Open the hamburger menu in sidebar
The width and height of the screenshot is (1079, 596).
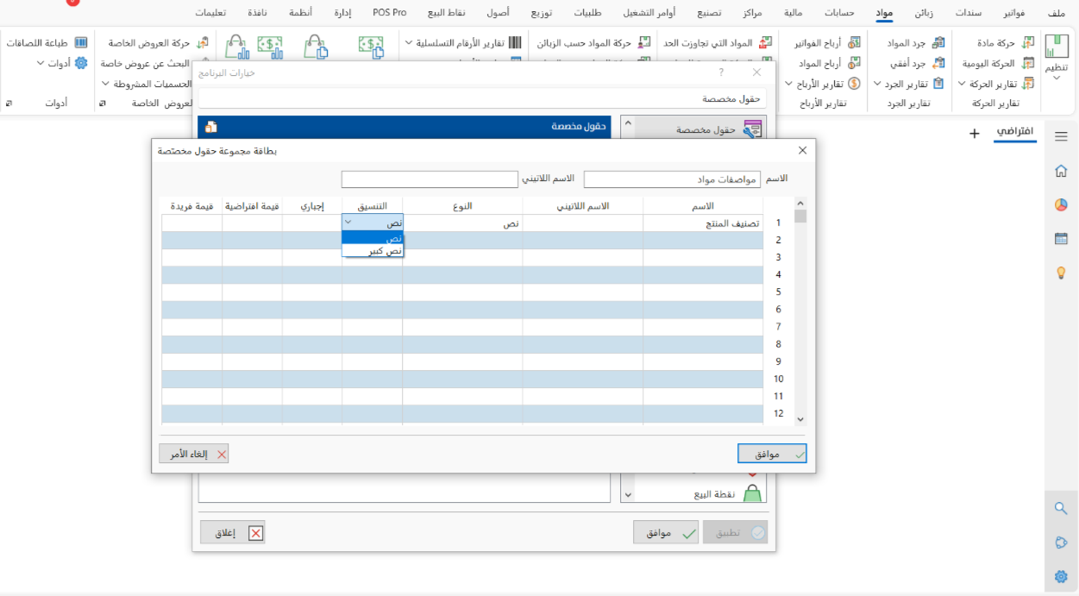(x=1061, y=136)
